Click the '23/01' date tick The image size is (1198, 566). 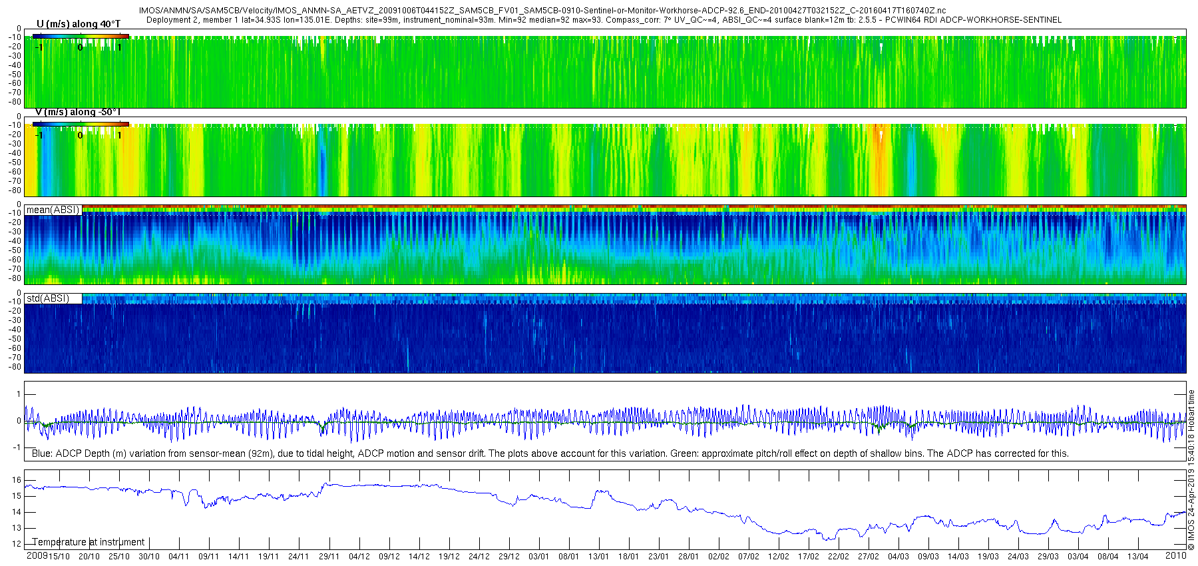[x=659, y=556]
